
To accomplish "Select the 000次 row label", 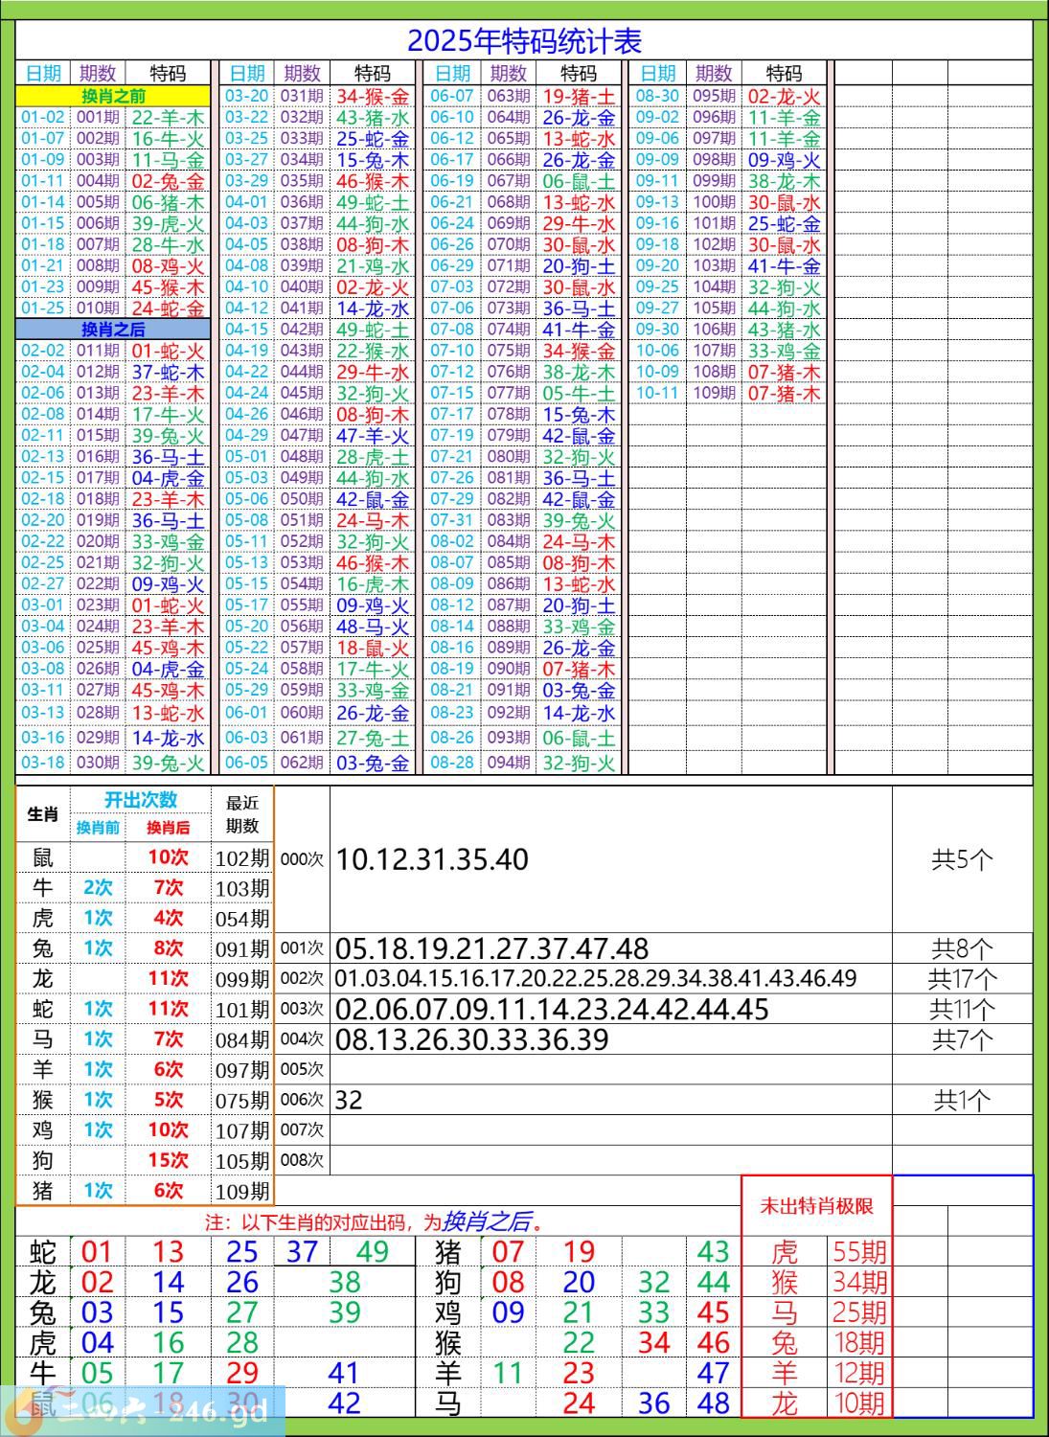I will point(302,859).
